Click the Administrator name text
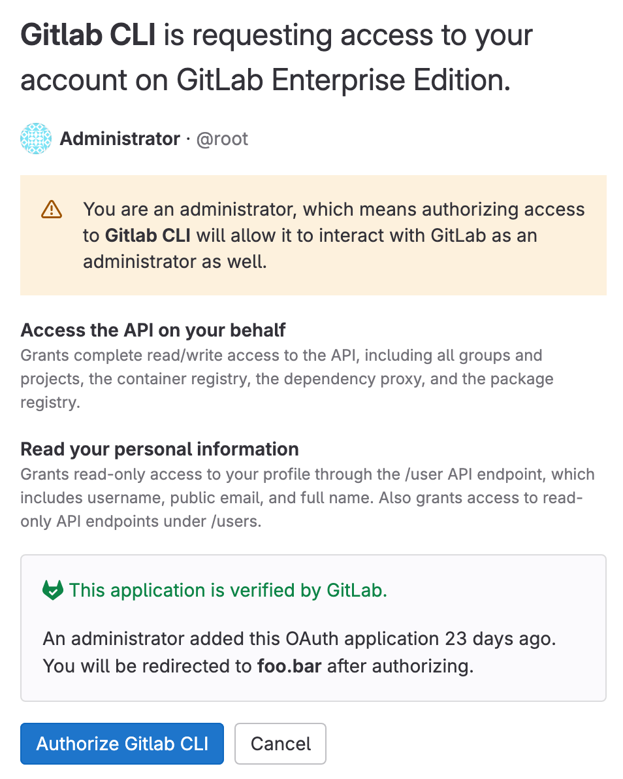 point(120,139)
